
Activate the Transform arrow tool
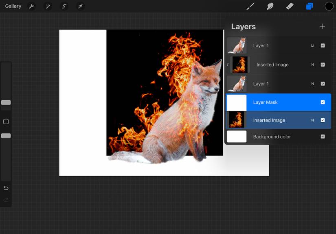[x=80, y=6]
